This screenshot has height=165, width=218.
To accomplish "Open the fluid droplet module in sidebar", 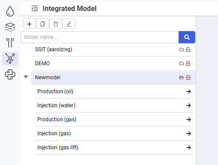I will tap(10, 11).
